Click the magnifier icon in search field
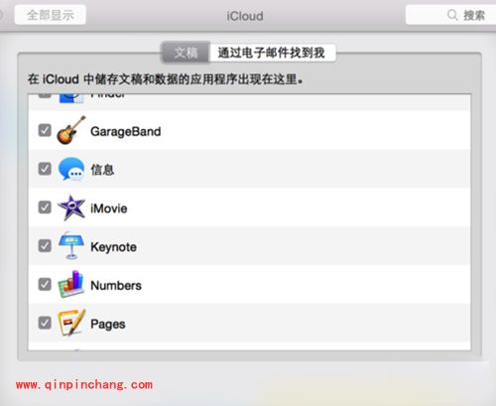Viewport: 496px width, 406px height. 452,15
